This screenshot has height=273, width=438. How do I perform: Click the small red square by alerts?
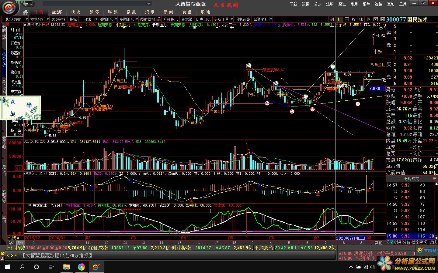point(413,253)
